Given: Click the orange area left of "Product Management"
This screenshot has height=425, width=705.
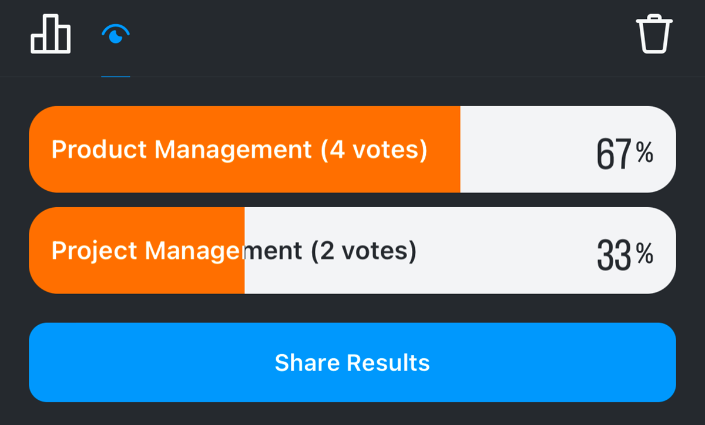Looking at the screenshot, I should [x=40, y=150].
